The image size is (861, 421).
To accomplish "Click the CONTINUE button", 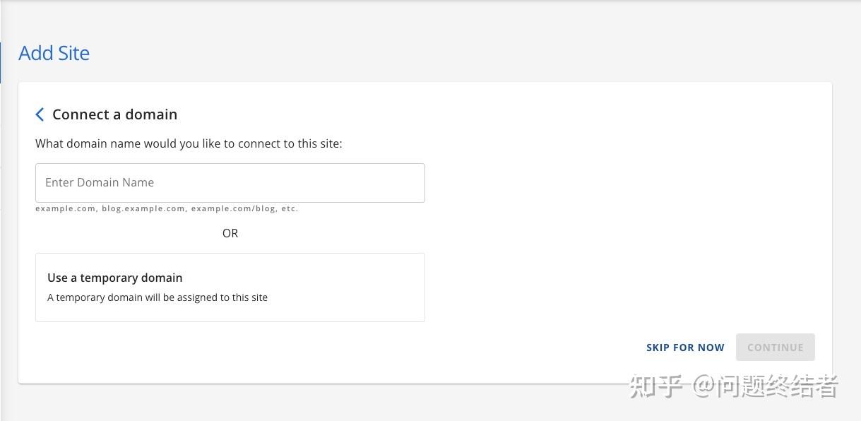I will point(775,348).
